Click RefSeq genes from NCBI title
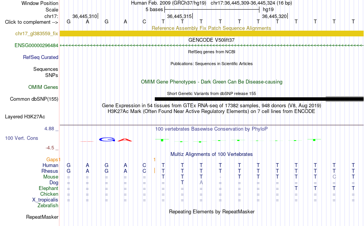Image resolution: width=364 pixels, height=226 pixels. (212, 52)
